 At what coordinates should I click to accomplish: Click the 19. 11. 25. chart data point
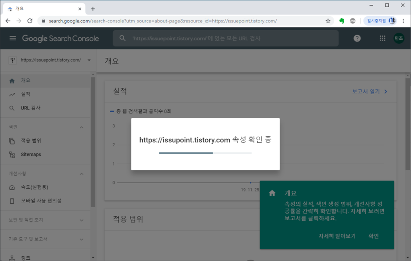point(251,183)
